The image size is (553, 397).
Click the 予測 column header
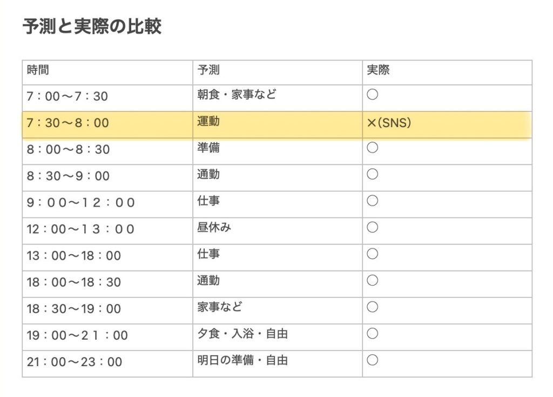click(x=208, y=70)
